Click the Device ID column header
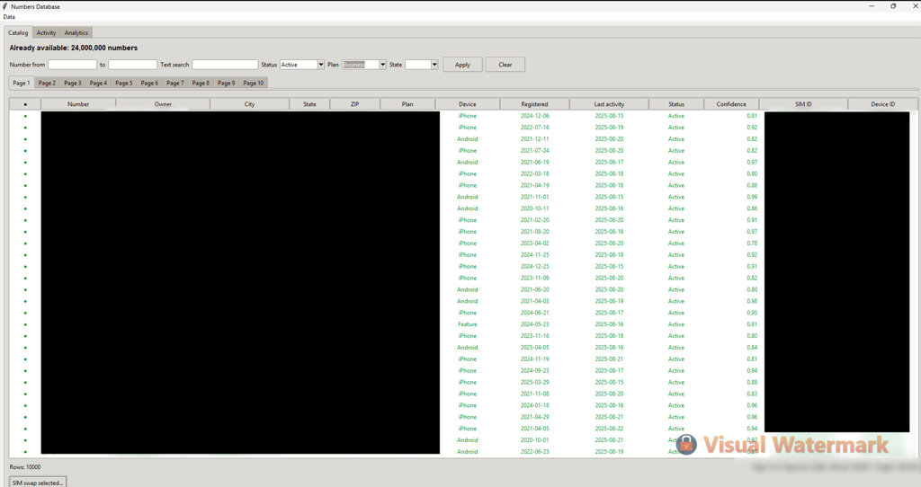 pos(883,104)
